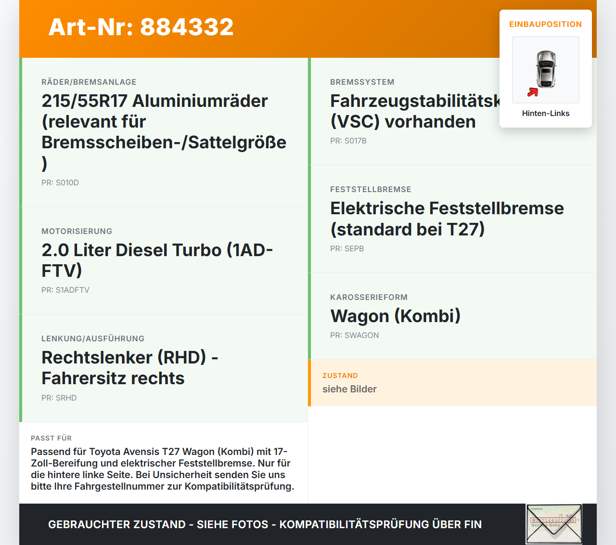Select Wagon (Kombi) heading
616x545 pixels.
(396, 316)
